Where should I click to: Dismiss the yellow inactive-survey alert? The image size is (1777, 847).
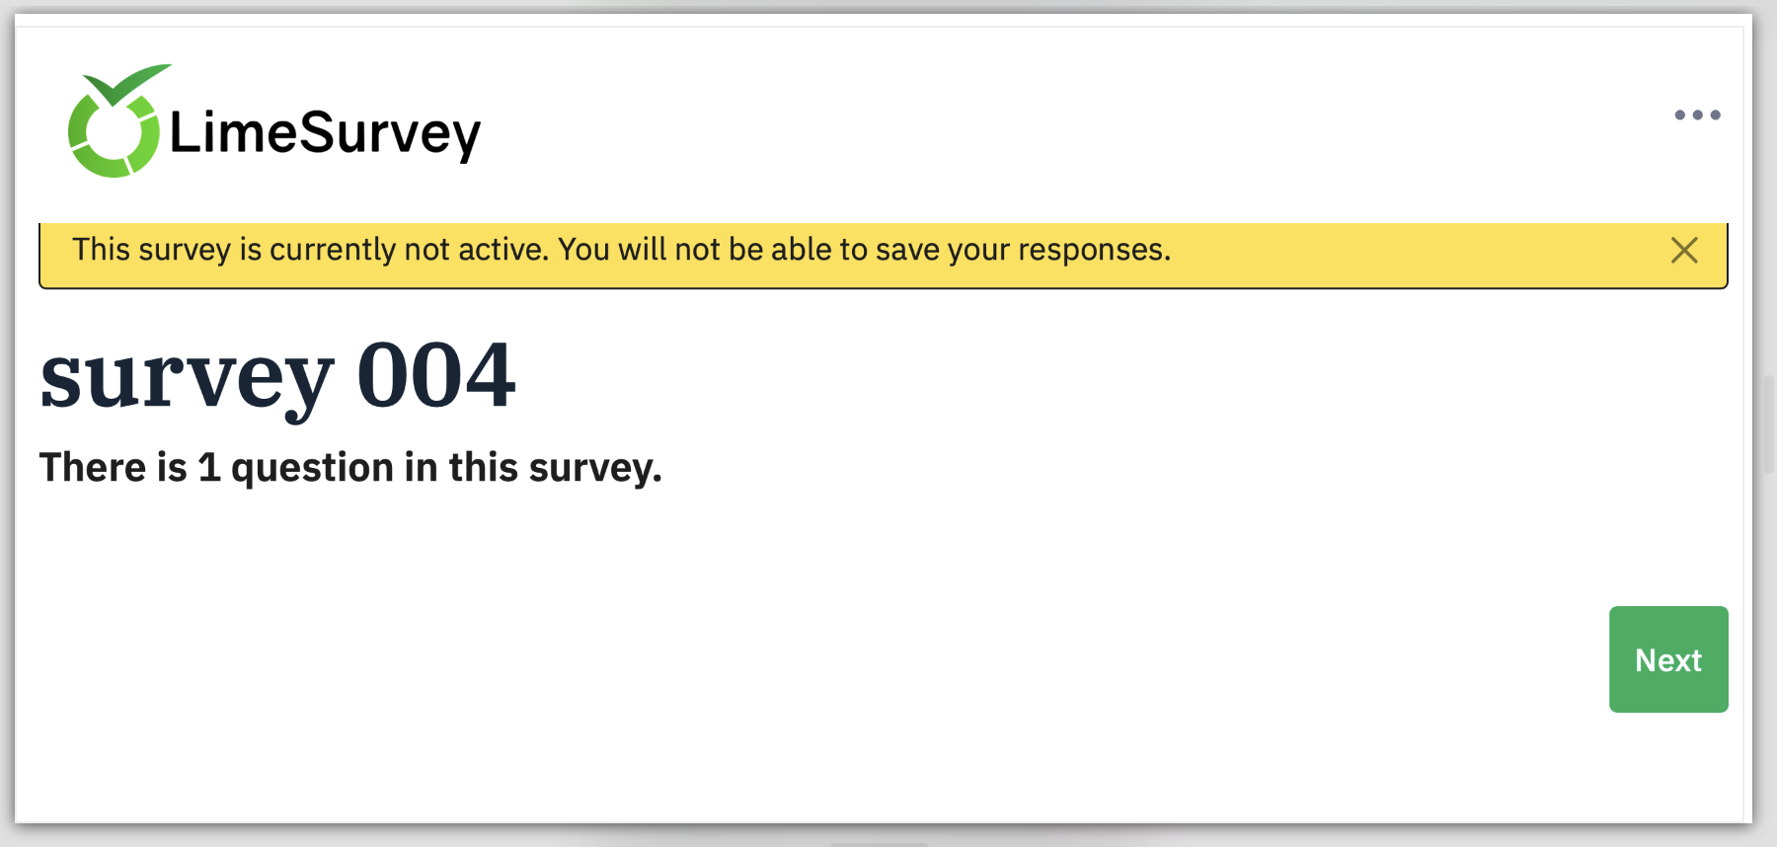tap(1684, 251)
